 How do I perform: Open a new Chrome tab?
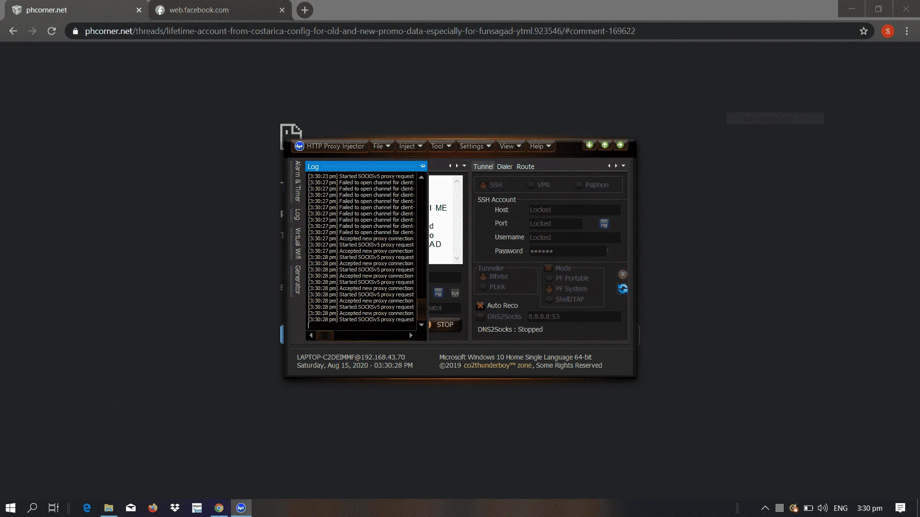305,10
